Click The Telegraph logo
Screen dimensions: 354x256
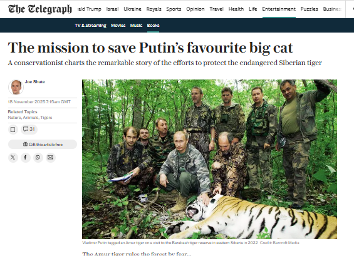coord(40,9)
